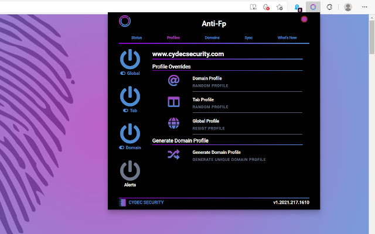Click the Global Profile globe icon
The height and width of the screenshot is (234, 375).
tap(173, 123)
